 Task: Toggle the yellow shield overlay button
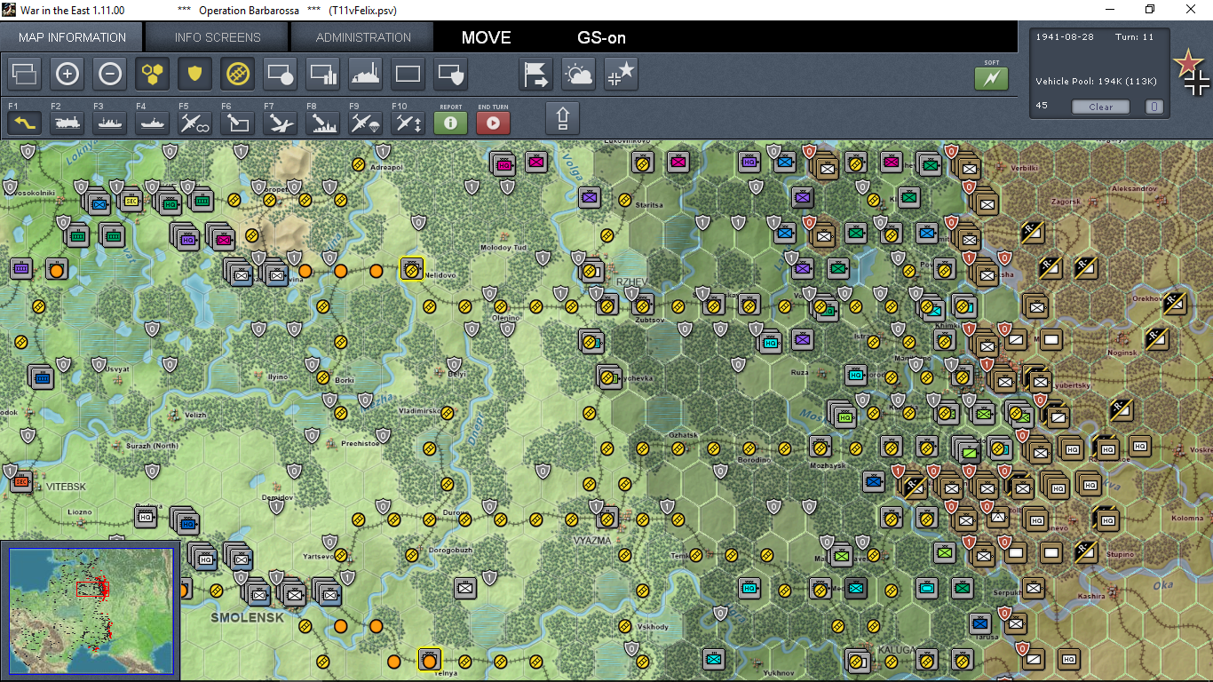pyautogui.click(x=195, y=75)
